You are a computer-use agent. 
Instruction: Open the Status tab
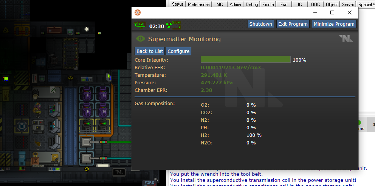pyautogui.click(x=177, y=5)
